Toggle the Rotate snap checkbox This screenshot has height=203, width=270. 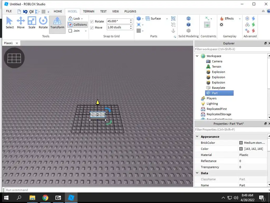[92, 22]
